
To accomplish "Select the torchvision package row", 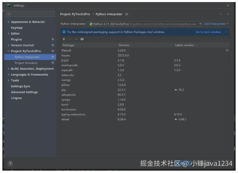I will point(145,109).
